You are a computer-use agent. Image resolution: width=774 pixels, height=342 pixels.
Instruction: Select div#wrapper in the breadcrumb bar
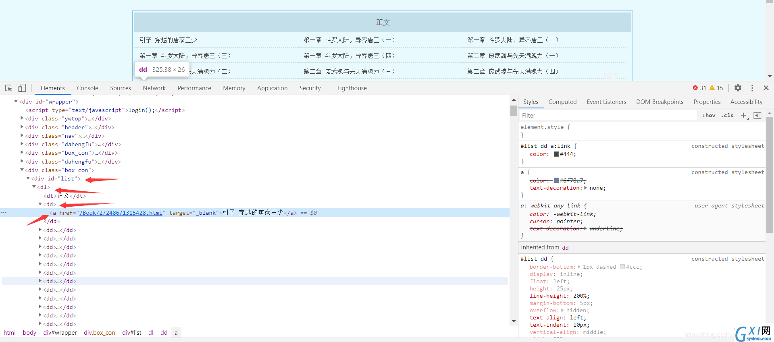coord(60,333)
